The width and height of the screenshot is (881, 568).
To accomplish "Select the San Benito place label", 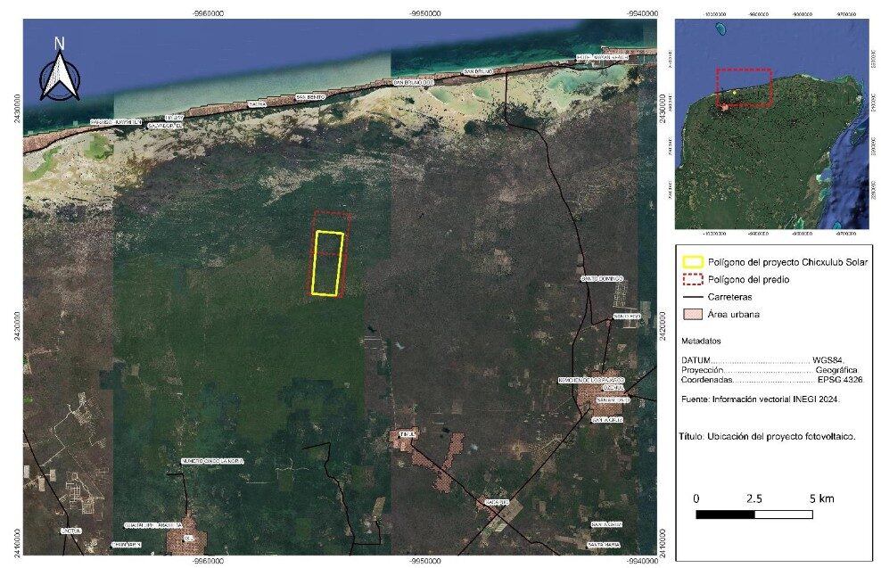I will [311, 96].
